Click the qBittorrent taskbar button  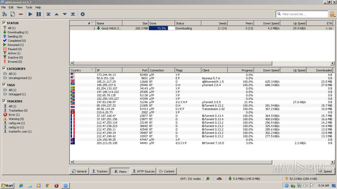click(x=65, y=186)
